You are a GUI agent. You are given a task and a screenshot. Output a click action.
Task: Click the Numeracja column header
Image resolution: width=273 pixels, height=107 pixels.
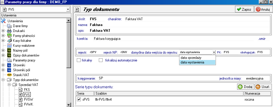(x=257, y=93)
